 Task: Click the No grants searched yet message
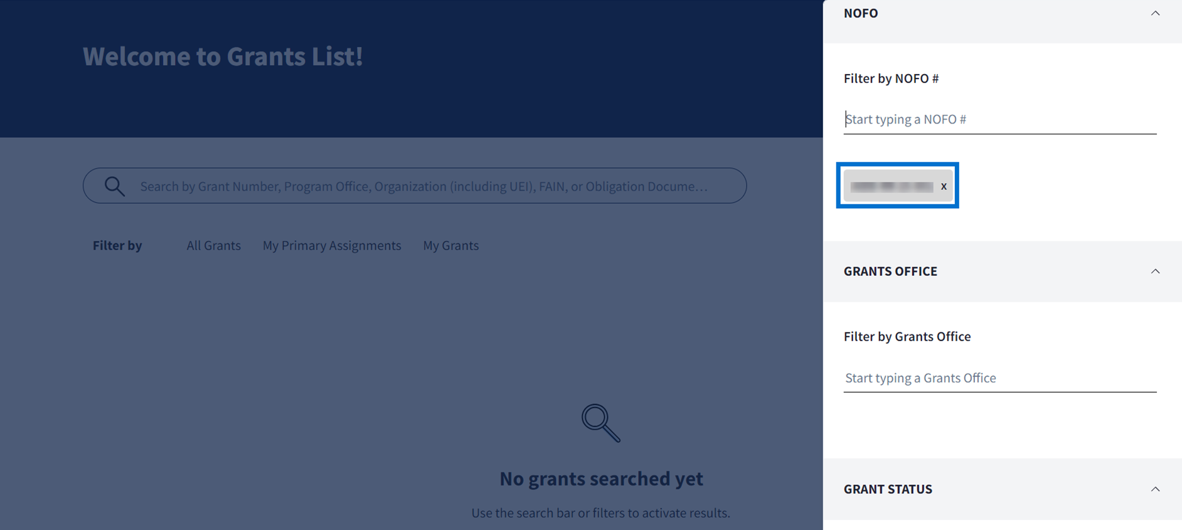[600, 479]
